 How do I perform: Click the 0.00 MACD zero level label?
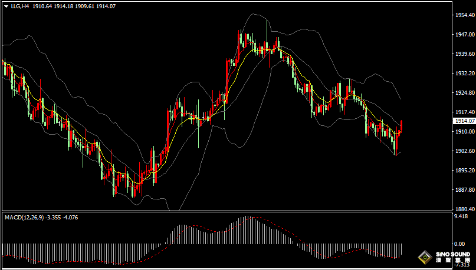click(x=458, y=244)
